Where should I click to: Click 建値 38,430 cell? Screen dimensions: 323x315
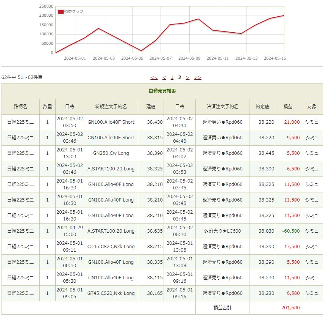(151, 122)
